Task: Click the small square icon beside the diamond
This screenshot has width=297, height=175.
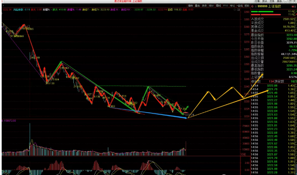Action: [x=238, y=10]
